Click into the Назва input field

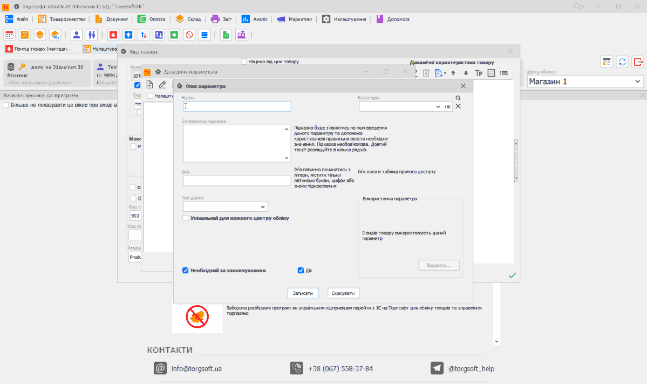click(x=237, y=106)
